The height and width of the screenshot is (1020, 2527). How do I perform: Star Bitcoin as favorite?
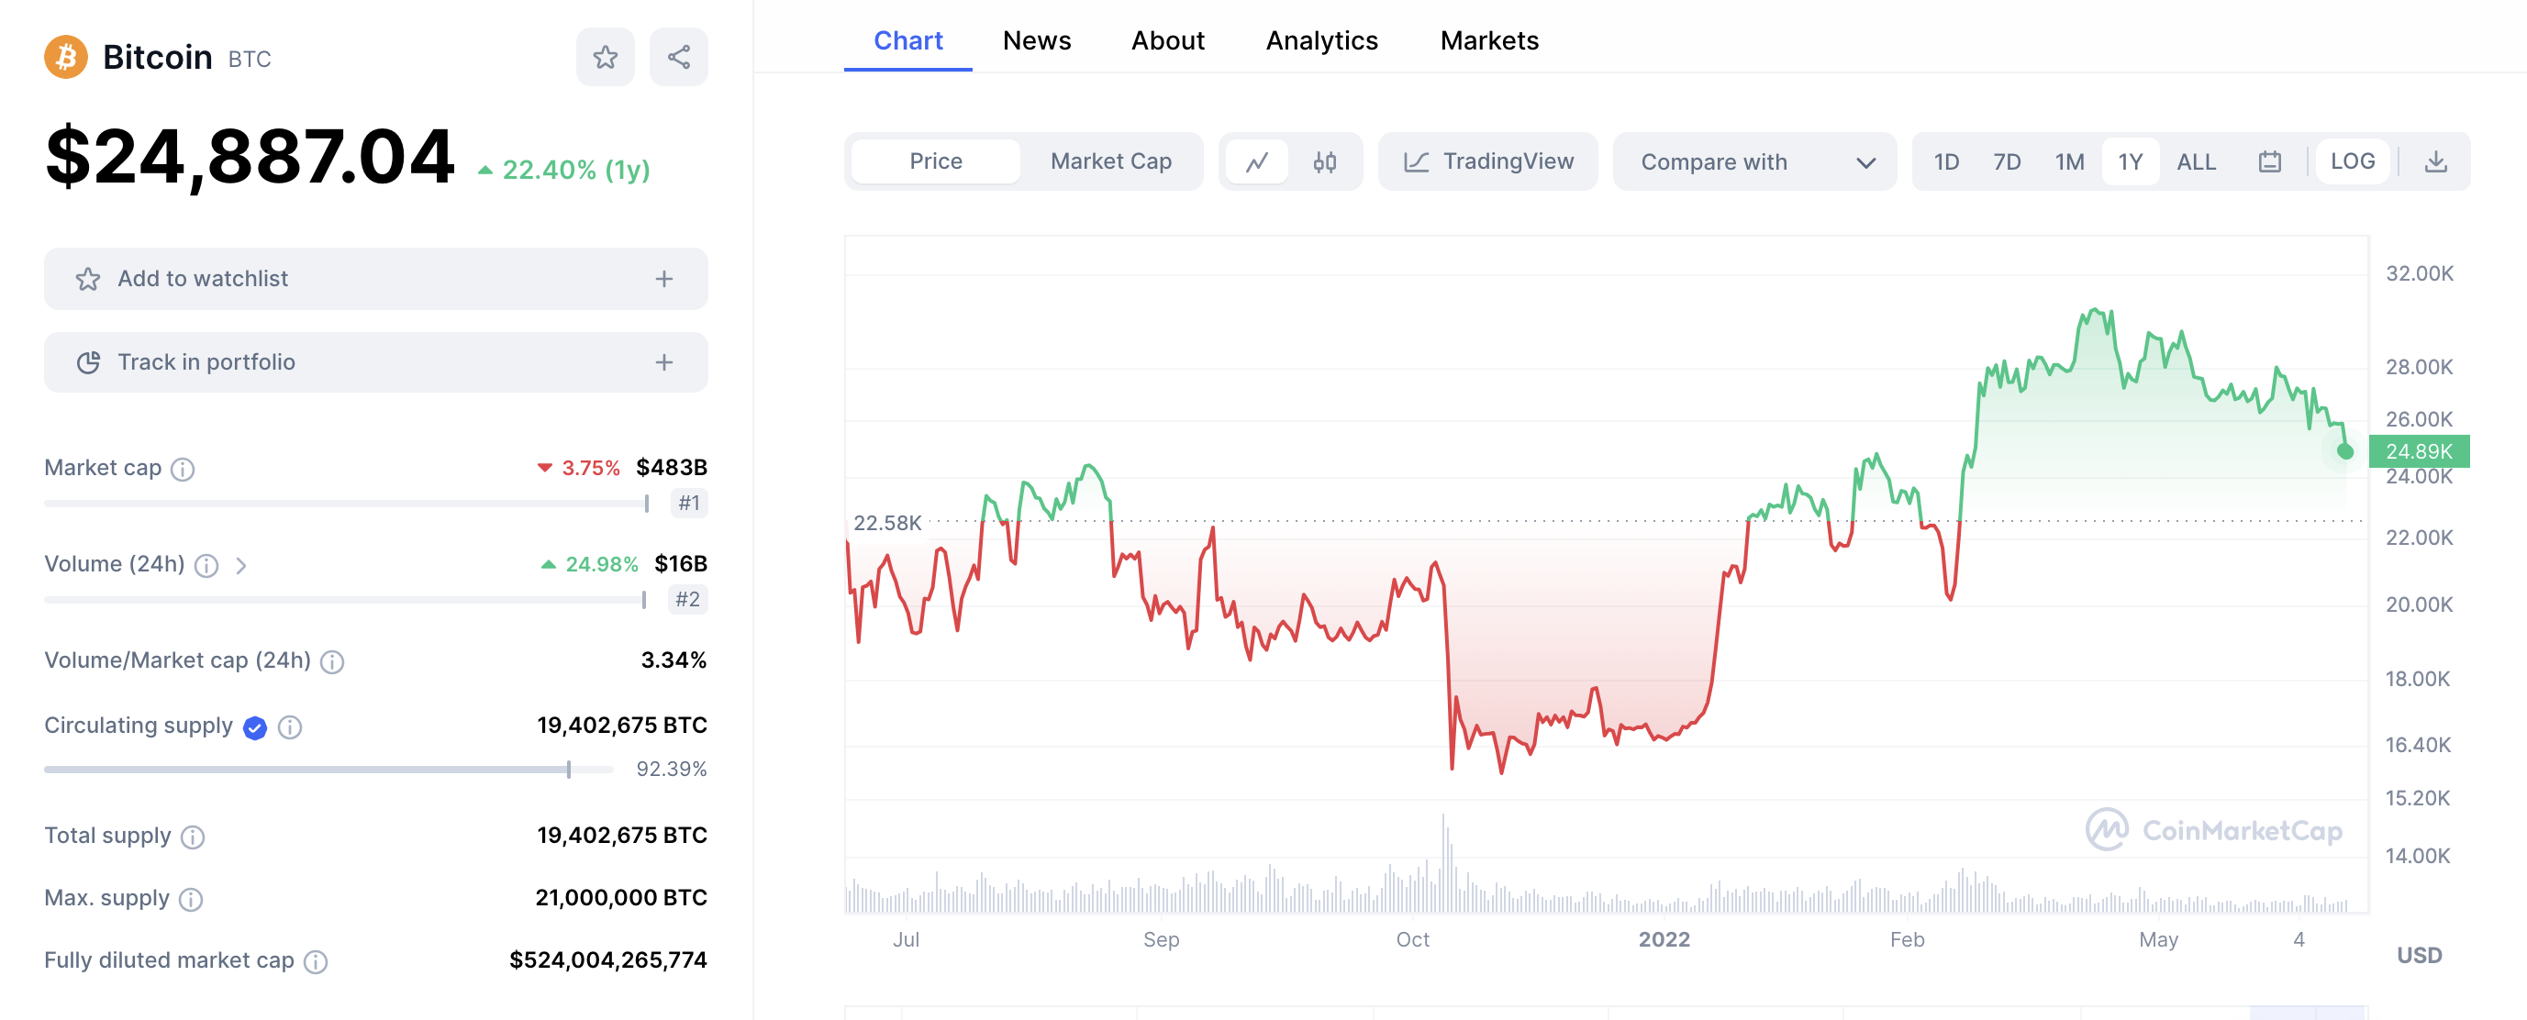click(x=606, y=57)
